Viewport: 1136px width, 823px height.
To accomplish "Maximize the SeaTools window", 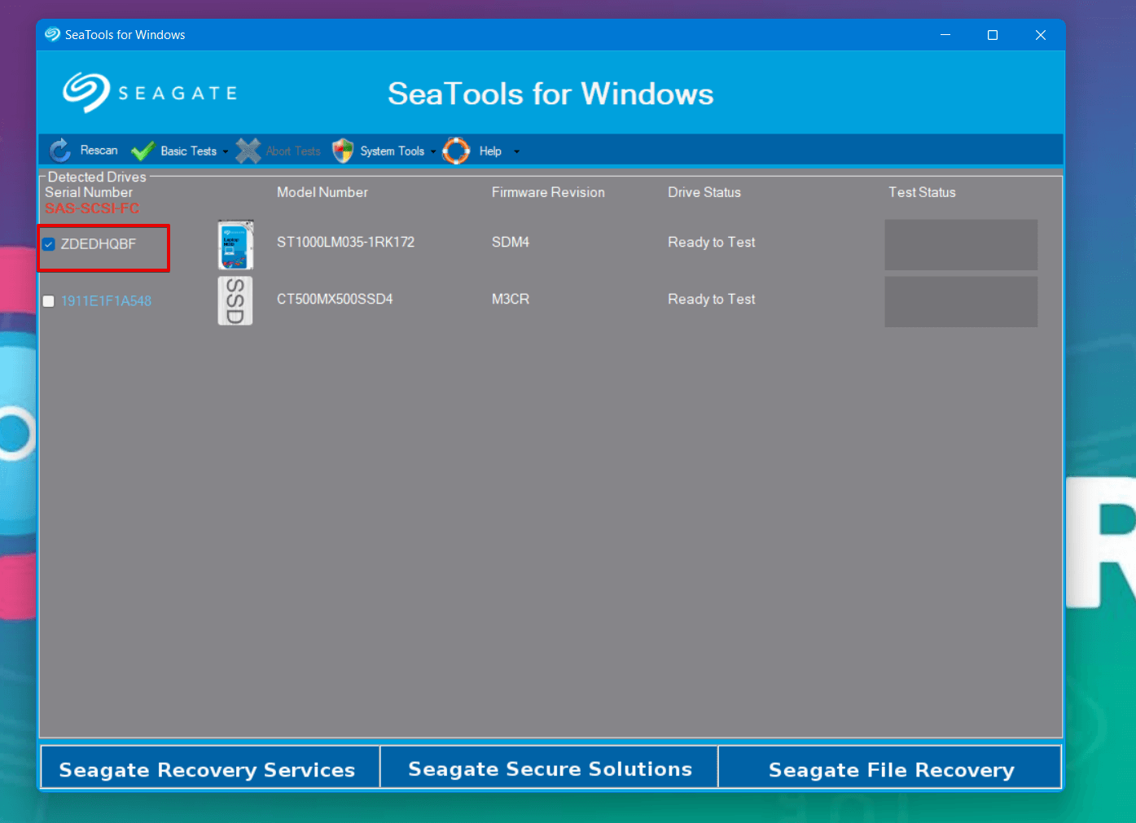I will click(x=993, y=35).
